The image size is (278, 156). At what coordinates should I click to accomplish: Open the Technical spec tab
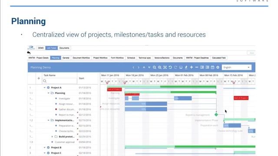(x=145, y=58)
